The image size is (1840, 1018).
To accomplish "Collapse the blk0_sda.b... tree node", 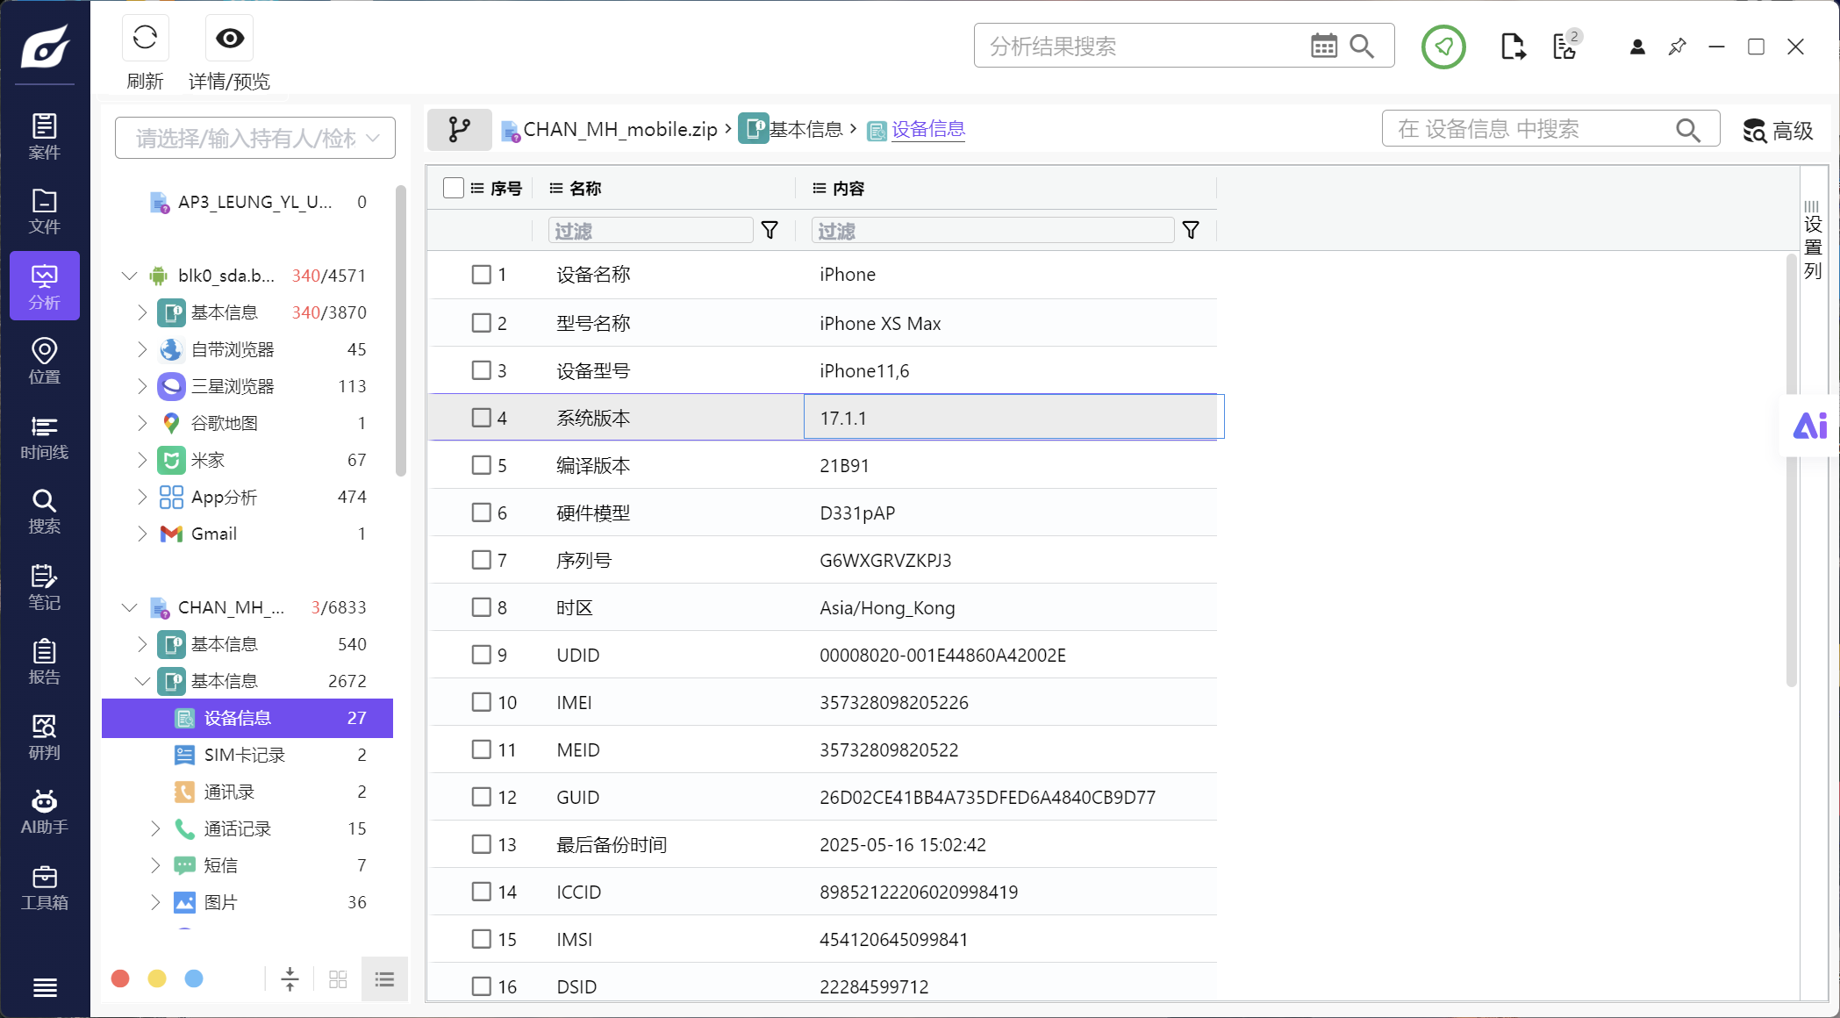I will [130, 276].
